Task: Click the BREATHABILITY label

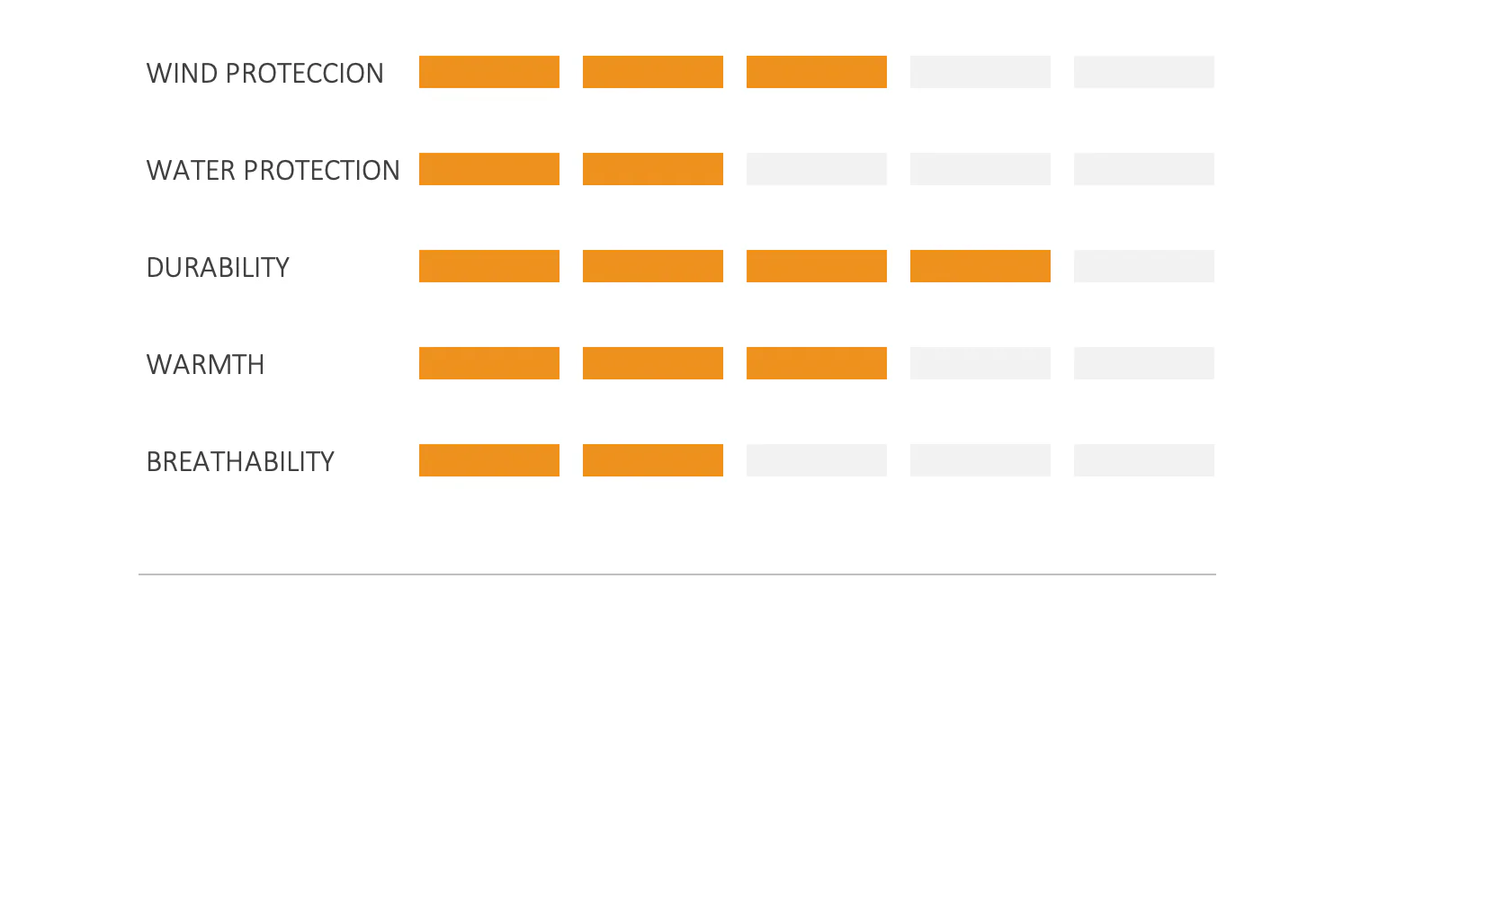Action: pos(240,461)
